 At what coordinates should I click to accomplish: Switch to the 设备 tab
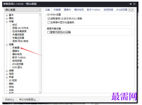(x=47, y=10)
